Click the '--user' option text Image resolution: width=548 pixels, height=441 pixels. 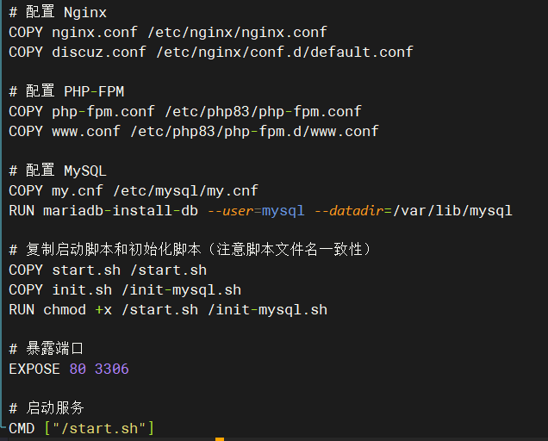pos(230,211)
